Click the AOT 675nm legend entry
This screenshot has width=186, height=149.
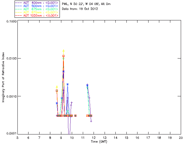tap(37, 9)
